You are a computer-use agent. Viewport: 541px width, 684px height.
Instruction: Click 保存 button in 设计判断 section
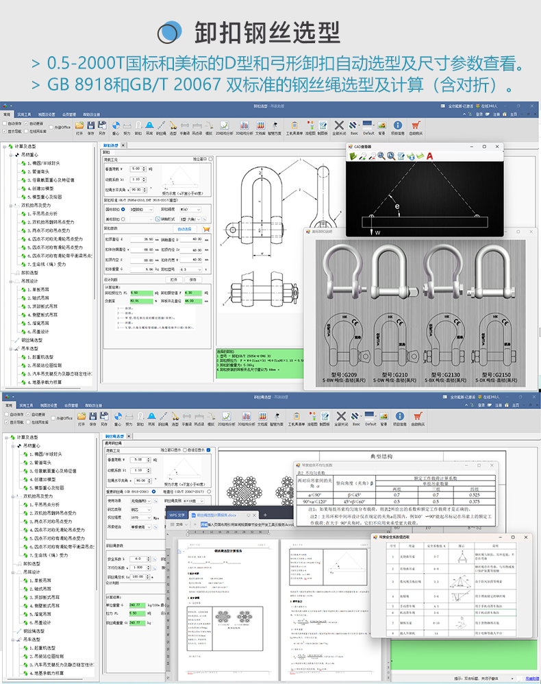(193, 280)
